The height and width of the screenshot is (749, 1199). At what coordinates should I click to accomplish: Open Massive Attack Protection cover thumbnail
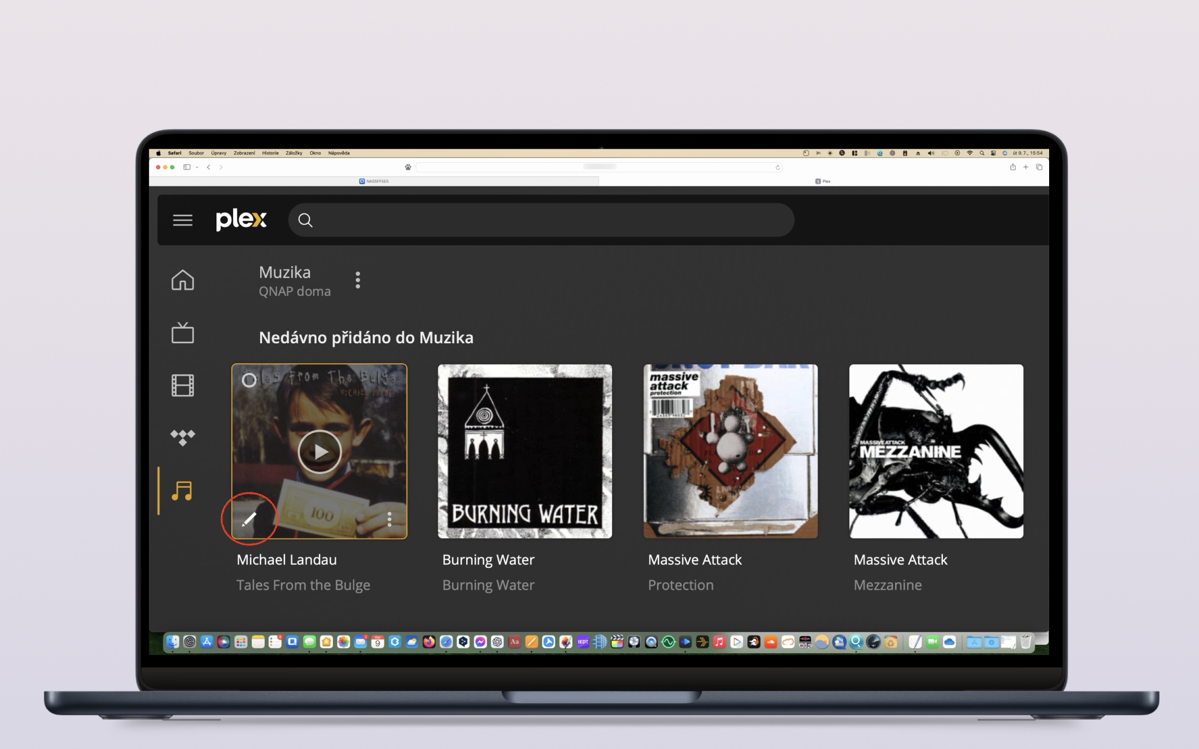[x=730, y=451]
